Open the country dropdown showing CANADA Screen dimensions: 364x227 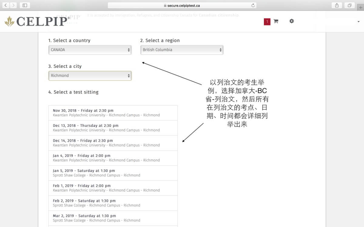[90, 50]
